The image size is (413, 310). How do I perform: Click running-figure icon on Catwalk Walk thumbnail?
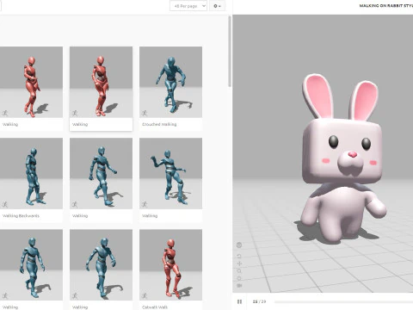pos(145,295)
